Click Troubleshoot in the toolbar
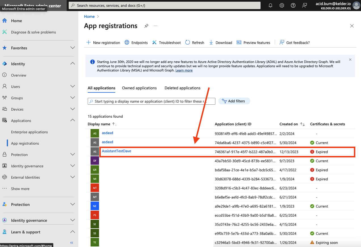The width and height of the screenshot is (361, 247). tap(166, 43)
